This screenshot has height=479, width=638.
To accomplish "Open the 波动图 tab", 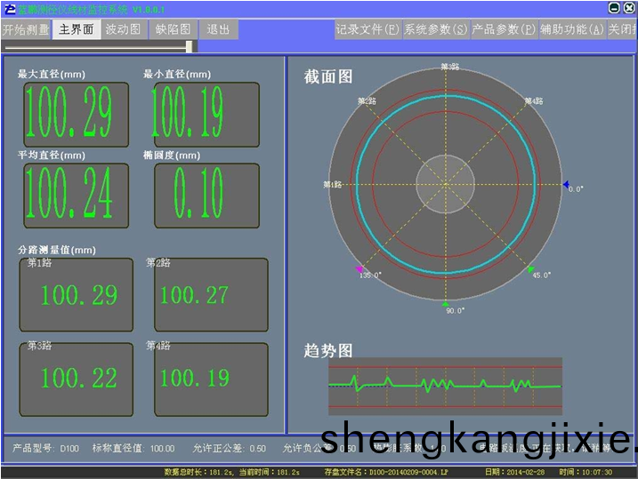I will (x=124, y=29).
